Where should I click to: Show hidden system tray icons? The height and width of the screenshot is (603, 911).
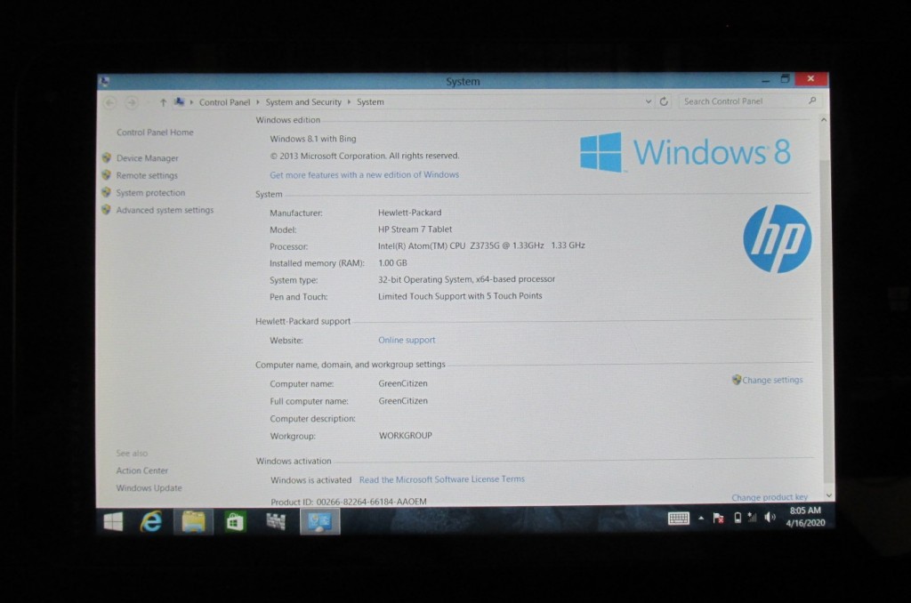tap(701, 519)
